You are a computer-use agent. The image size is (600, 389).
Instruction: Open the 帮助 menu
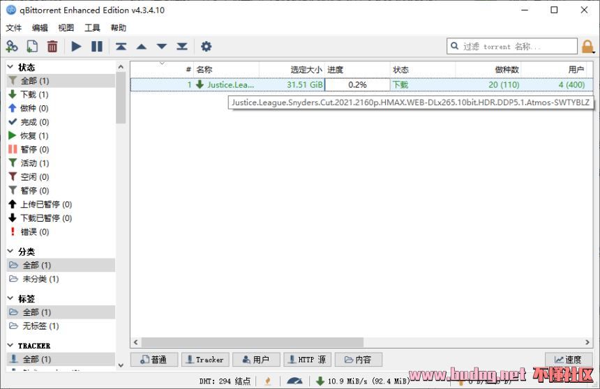118,28
